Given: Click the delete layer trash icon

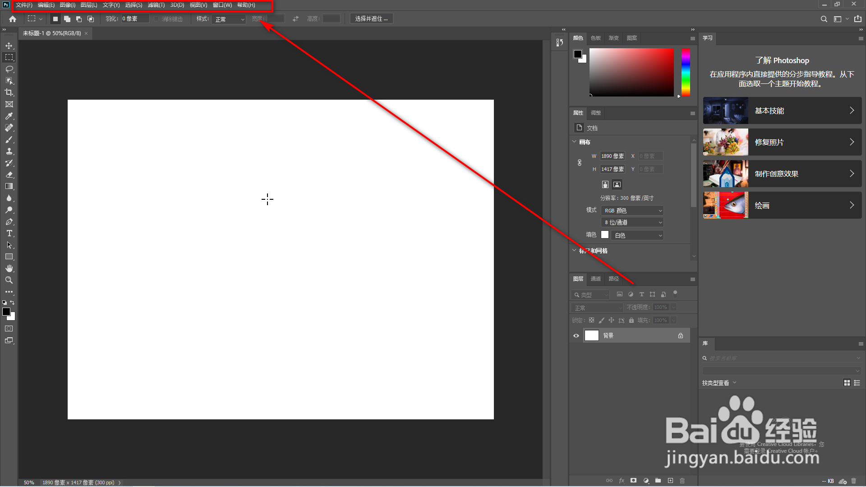Looking at the screenshot, I should 682,481.
